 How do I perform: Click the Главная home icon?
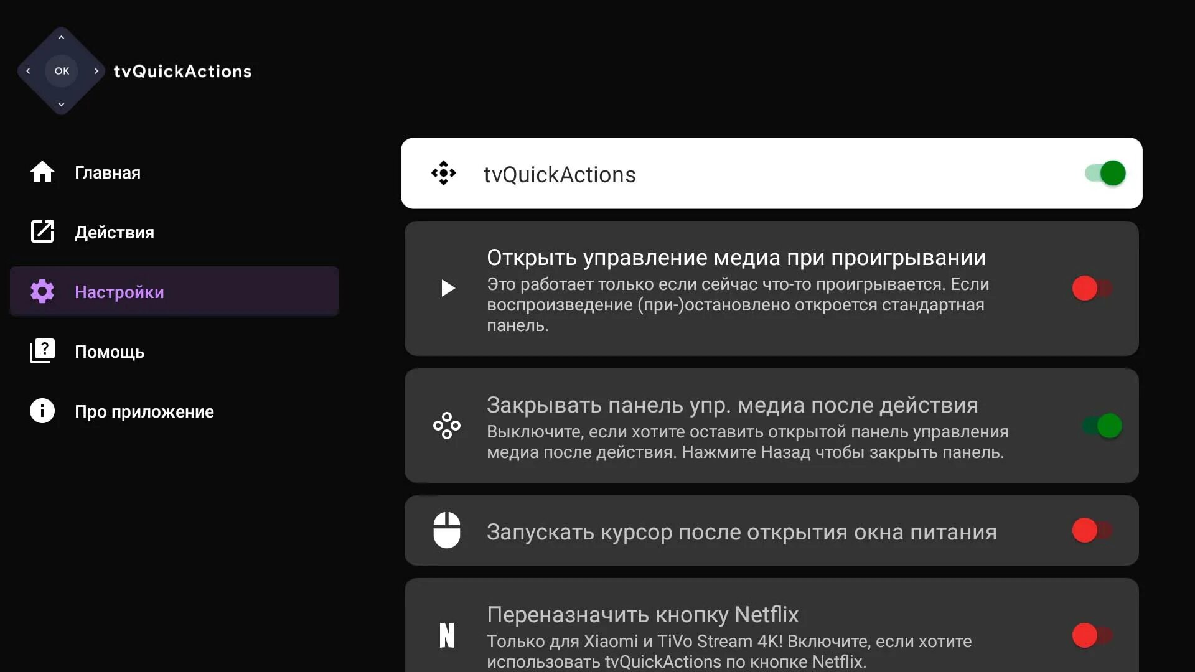pyautogui.click(x=42, y=172)
